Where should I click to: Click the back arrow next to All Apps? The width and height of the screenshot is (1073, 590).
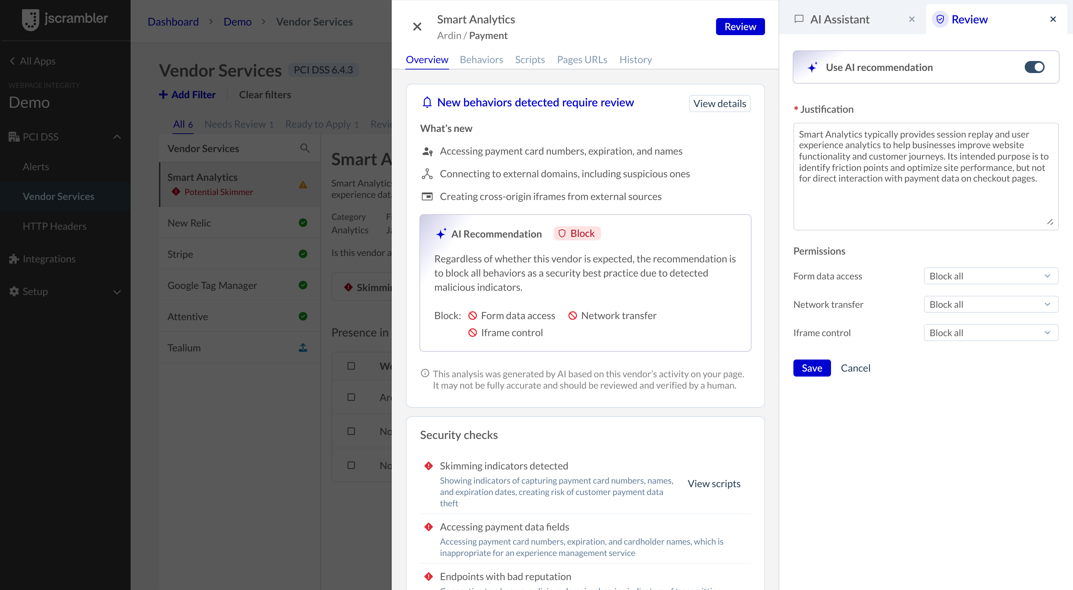pos(12,61)
